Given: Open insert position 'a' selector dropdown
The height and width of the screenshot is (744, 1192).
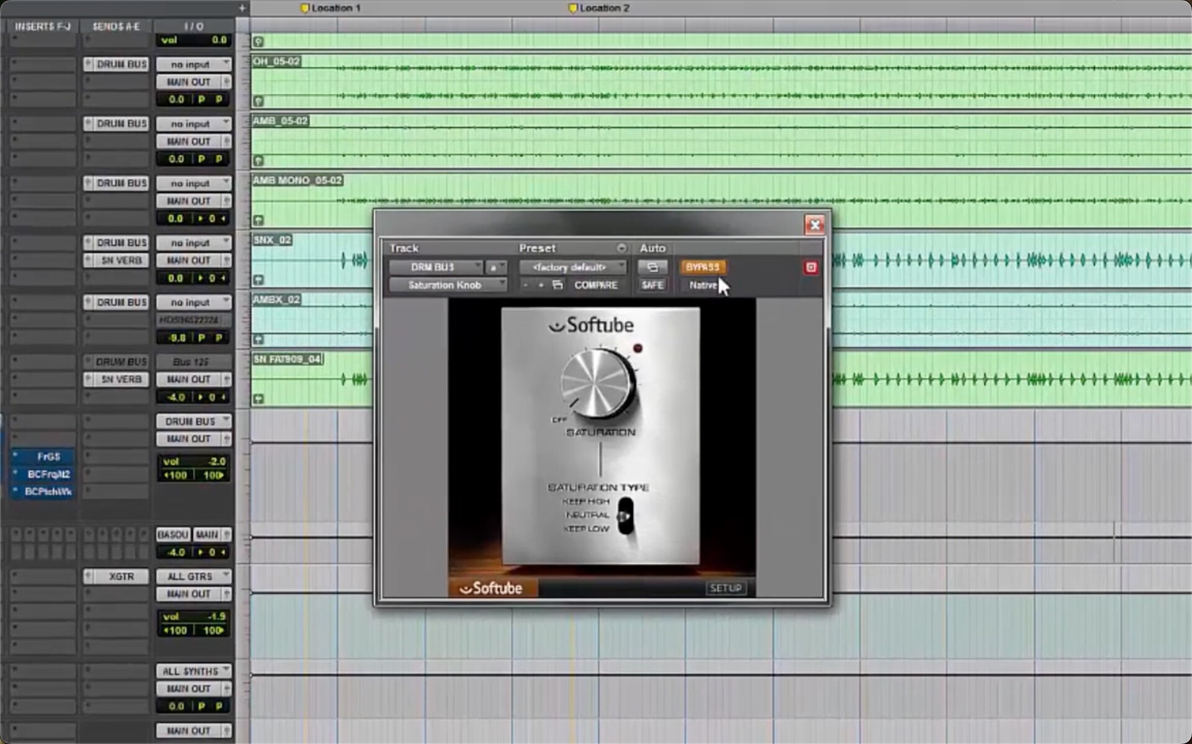Looking at the screenshot, I should coord(496,267).
